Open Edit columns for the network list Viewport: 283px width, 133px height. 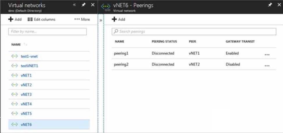(x=41, y=19)
